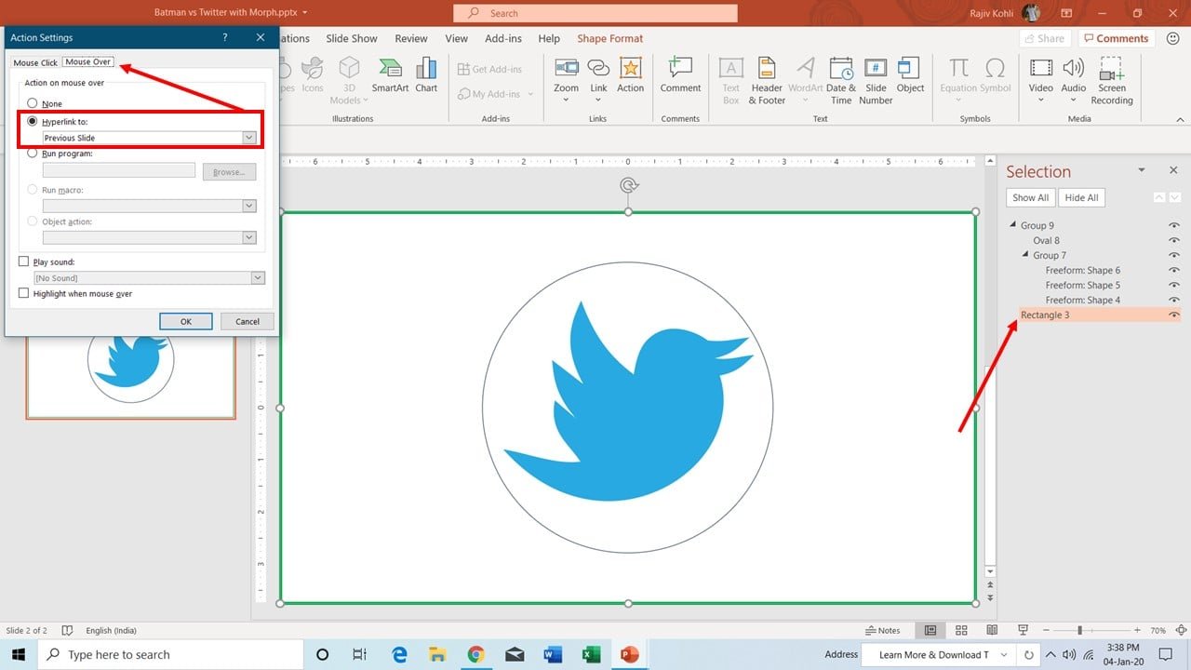Click Hide All in Selection pane

click(1081, 197)
